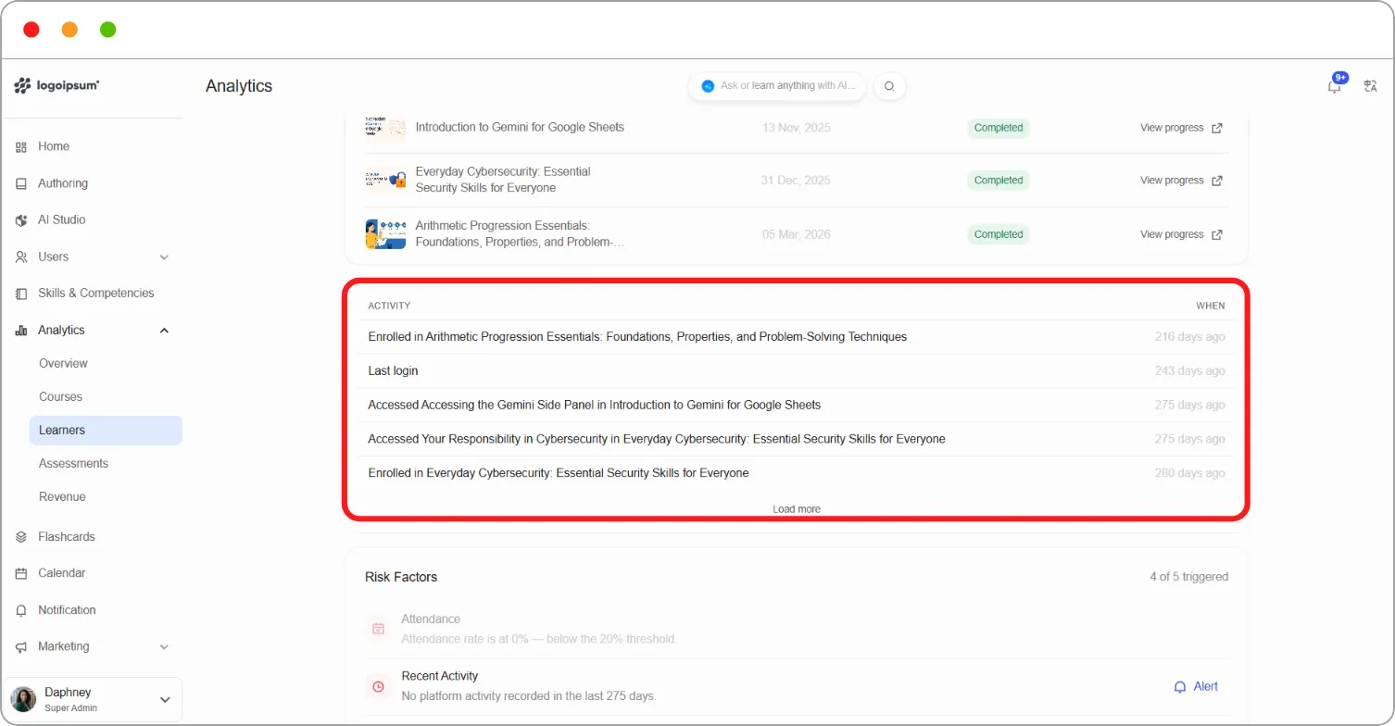Click the Calendar sidebar icon
1395x726 pixels.
point(21,573)
